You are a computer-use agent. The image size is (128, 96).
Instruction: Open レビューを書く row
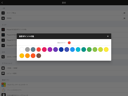click(x=64, y=73)
